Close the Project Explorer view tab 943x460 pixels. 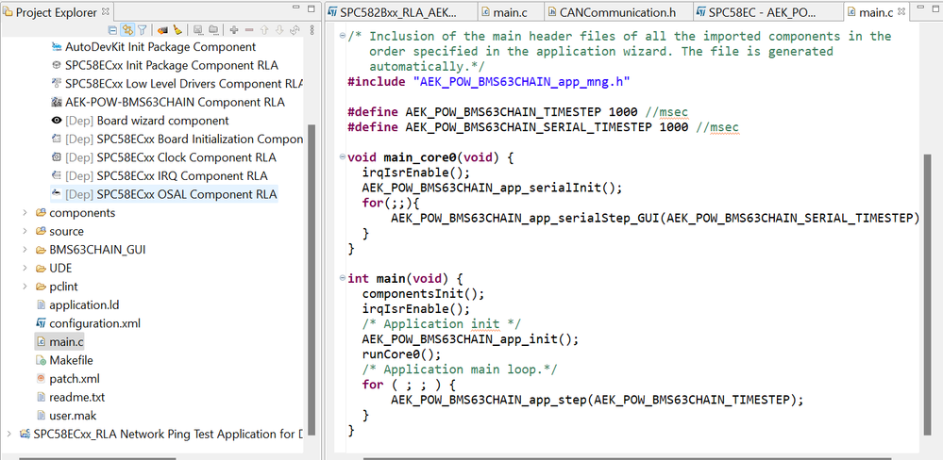[x=105, y=11]
